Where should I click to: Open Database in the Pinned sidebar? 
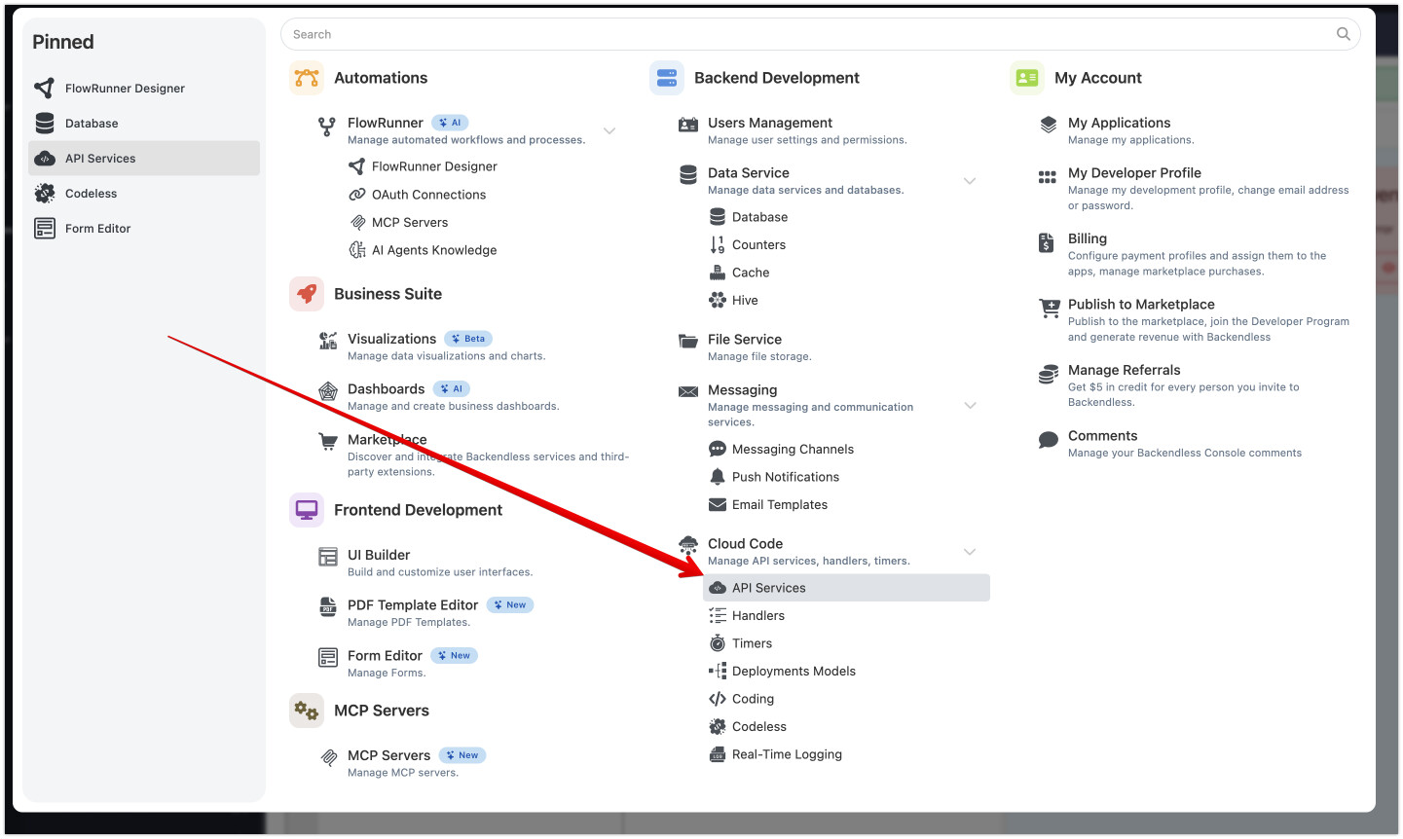pyautogui.click(x=92, y=124)
